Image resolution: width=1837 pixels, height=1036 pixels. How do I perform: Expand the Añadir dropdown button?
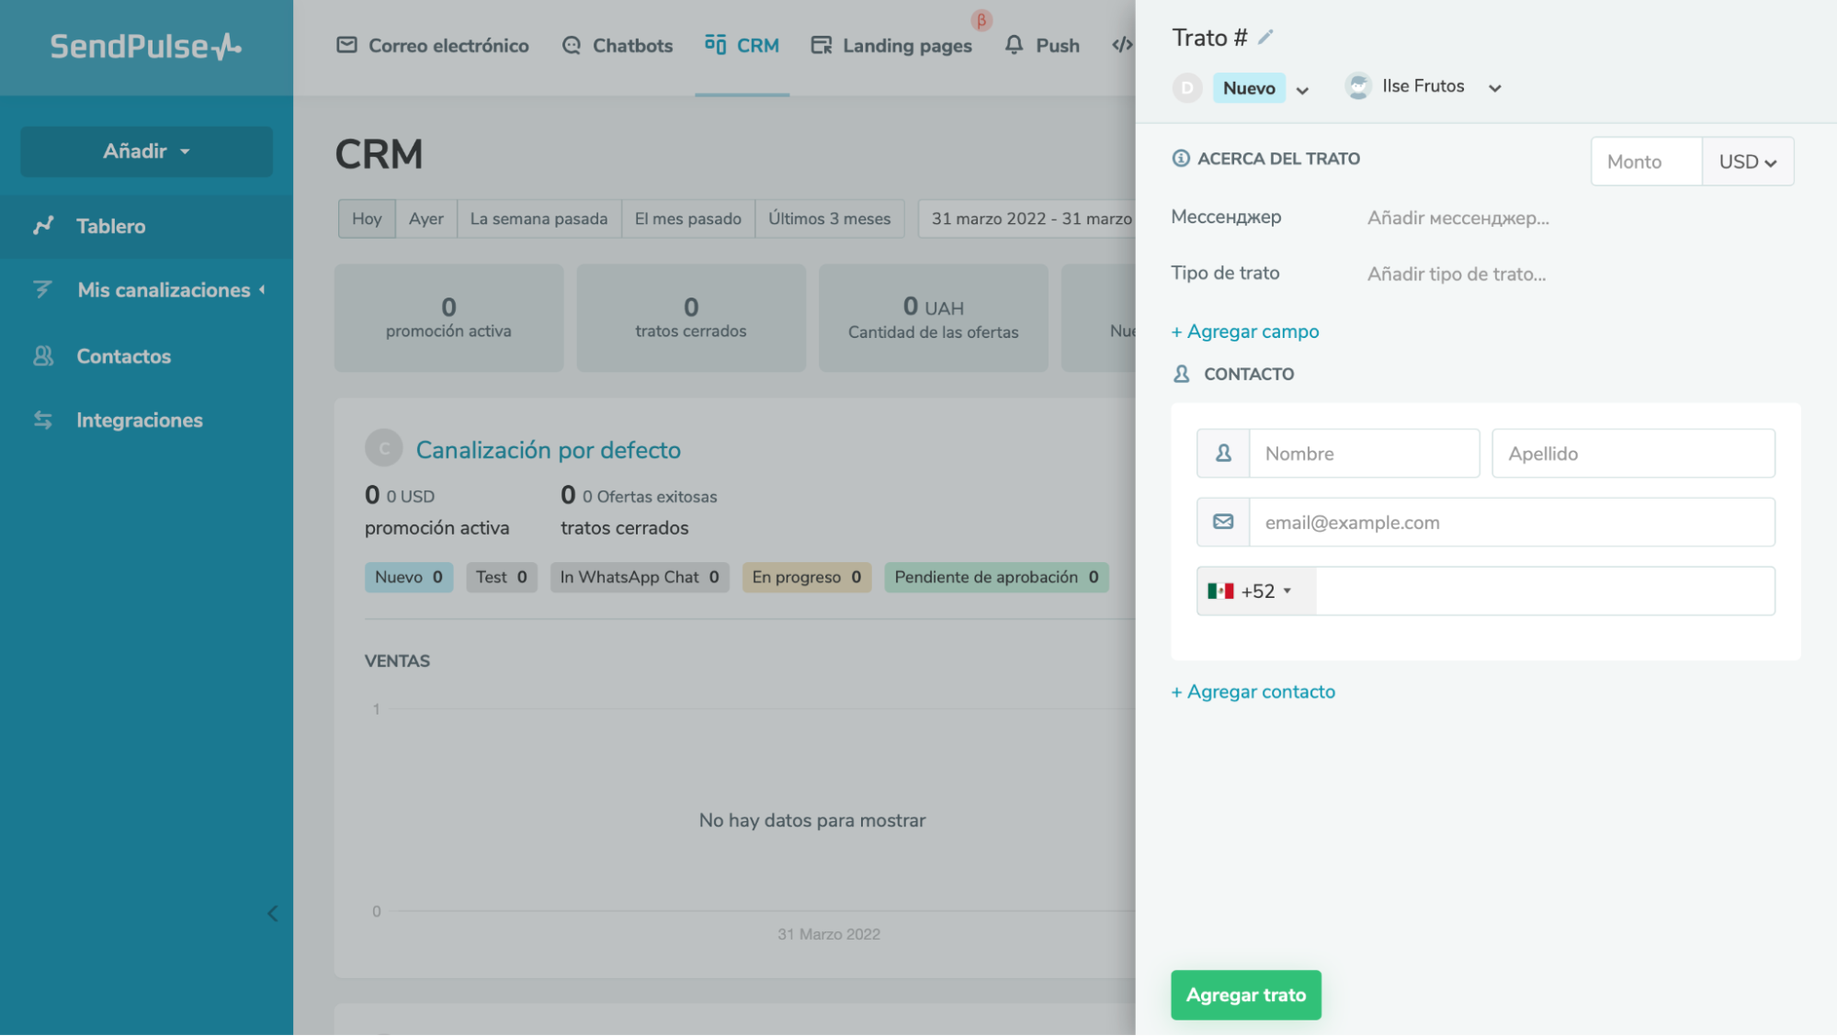coord(146,152)
